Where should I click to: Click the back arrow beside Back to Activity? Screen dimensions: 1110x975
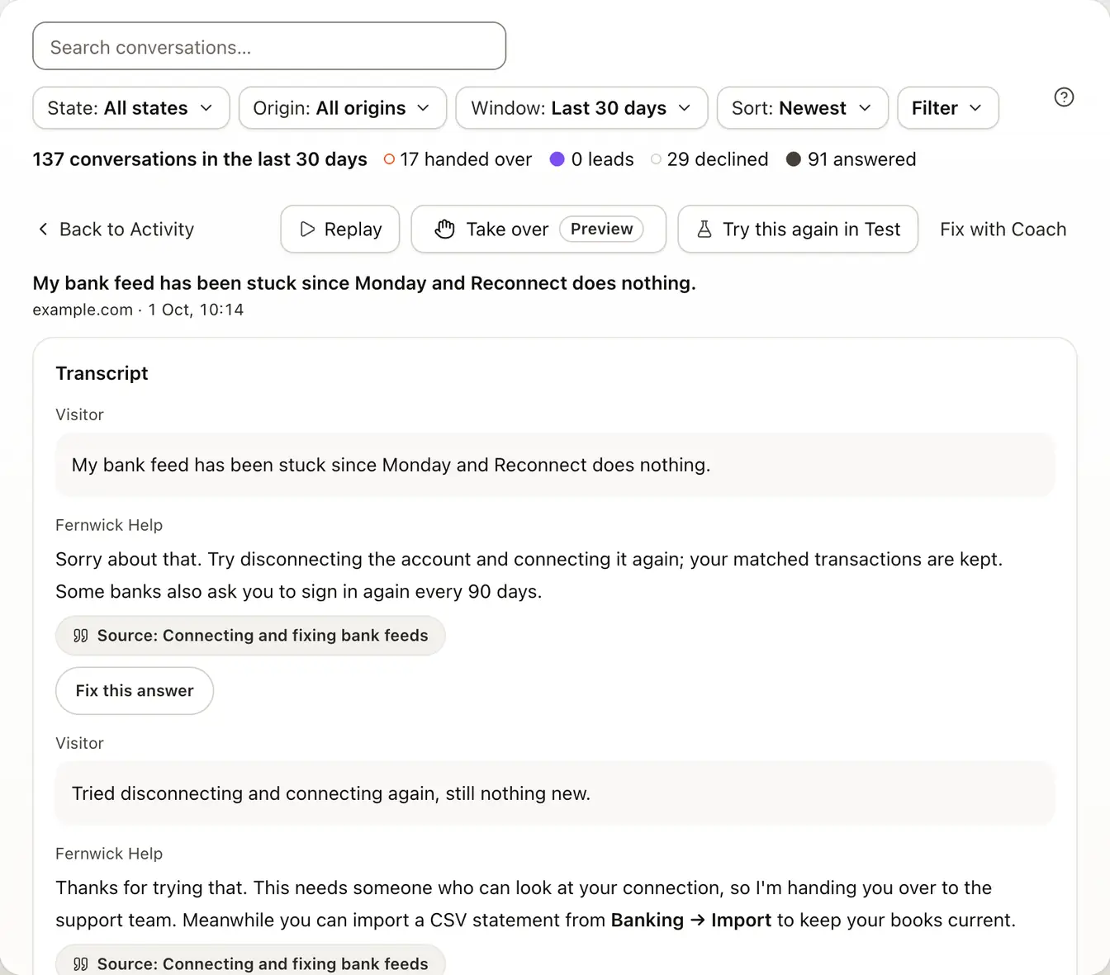pyautogui.click(x=43, y=229)
